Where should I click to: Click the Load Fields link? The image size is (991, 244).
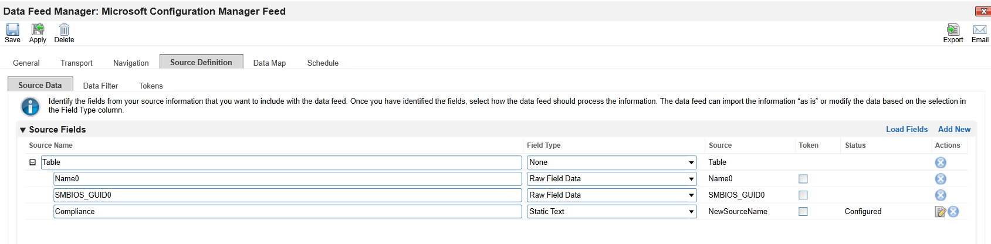click(907, 129)
